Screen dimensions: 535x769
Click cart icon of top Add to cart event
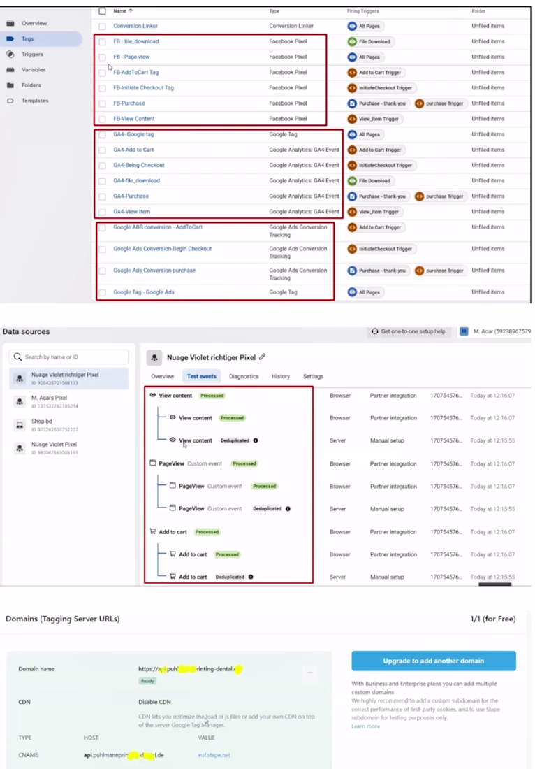coord(152,531)
